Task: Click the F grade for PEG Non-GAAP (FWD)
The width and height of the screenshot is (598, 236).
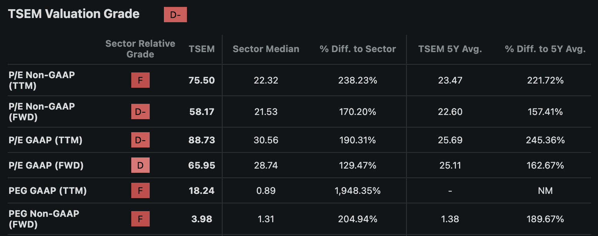Action: click(140, 219)
